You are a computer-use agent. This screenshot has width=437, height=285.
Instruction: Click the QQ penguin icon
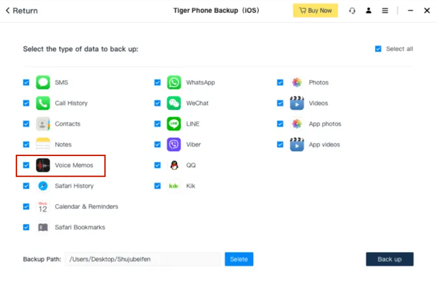pyautogui.click(x=174, y=165)
